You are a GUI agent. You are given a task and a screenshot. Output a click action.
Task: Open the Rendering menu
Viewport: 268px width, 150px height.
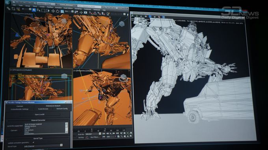coord(78,9)
